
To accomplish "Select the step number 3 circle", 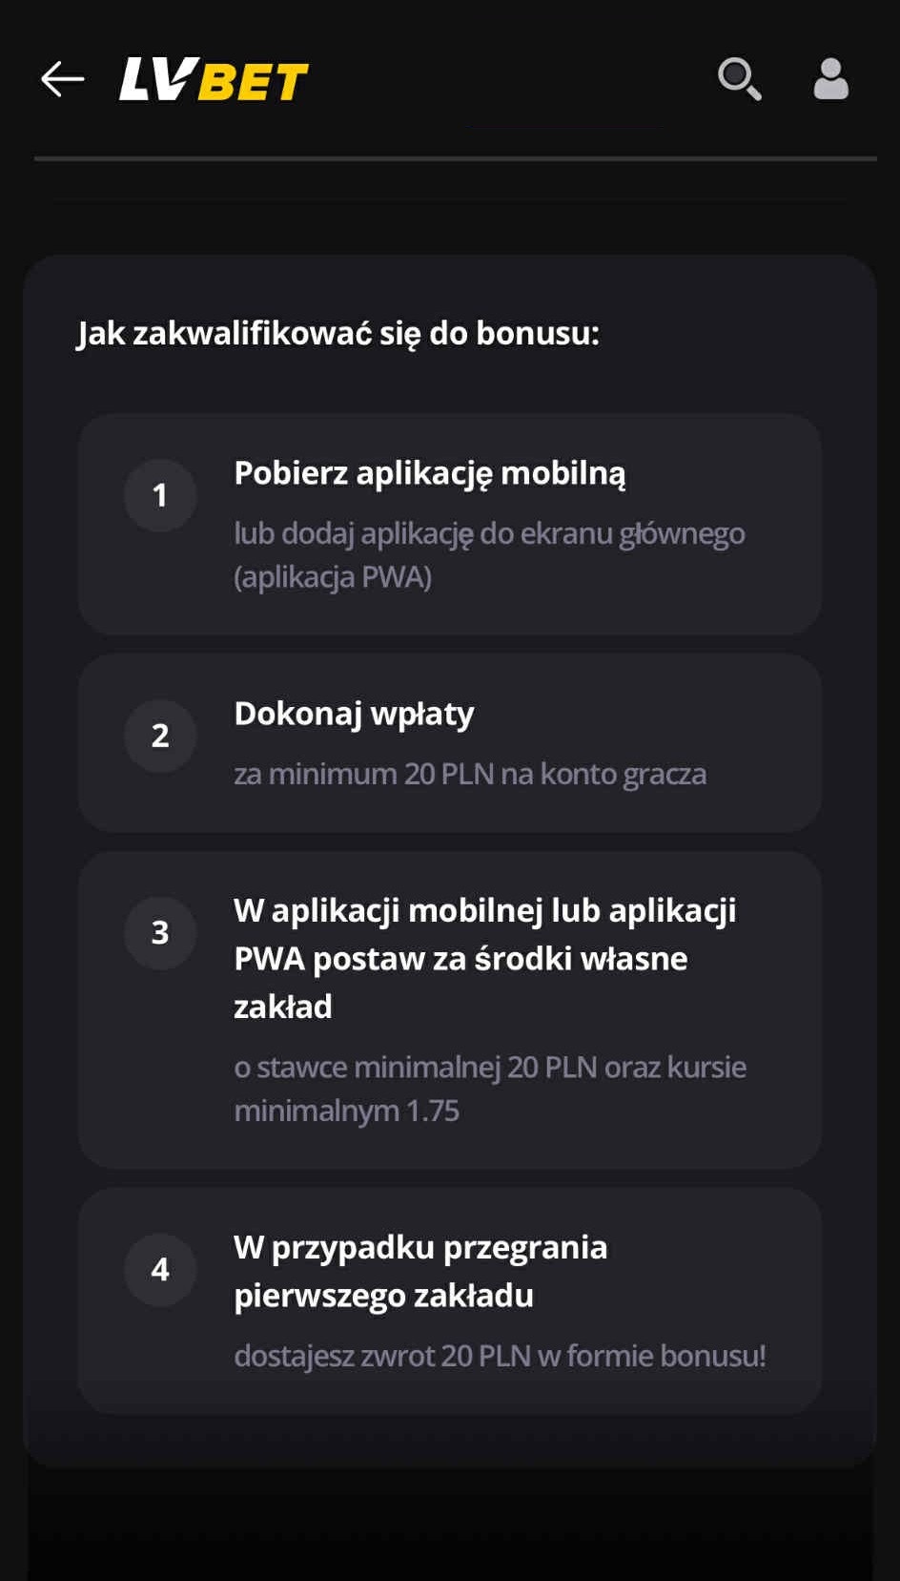I will pyautogui.click(x=160, y=932).
